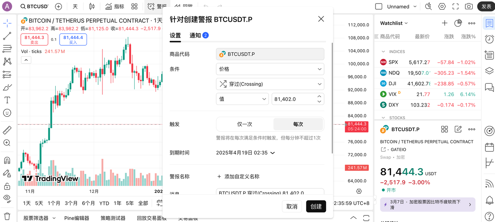
Task: Select the 每次 trigger option
Action: 298,124
